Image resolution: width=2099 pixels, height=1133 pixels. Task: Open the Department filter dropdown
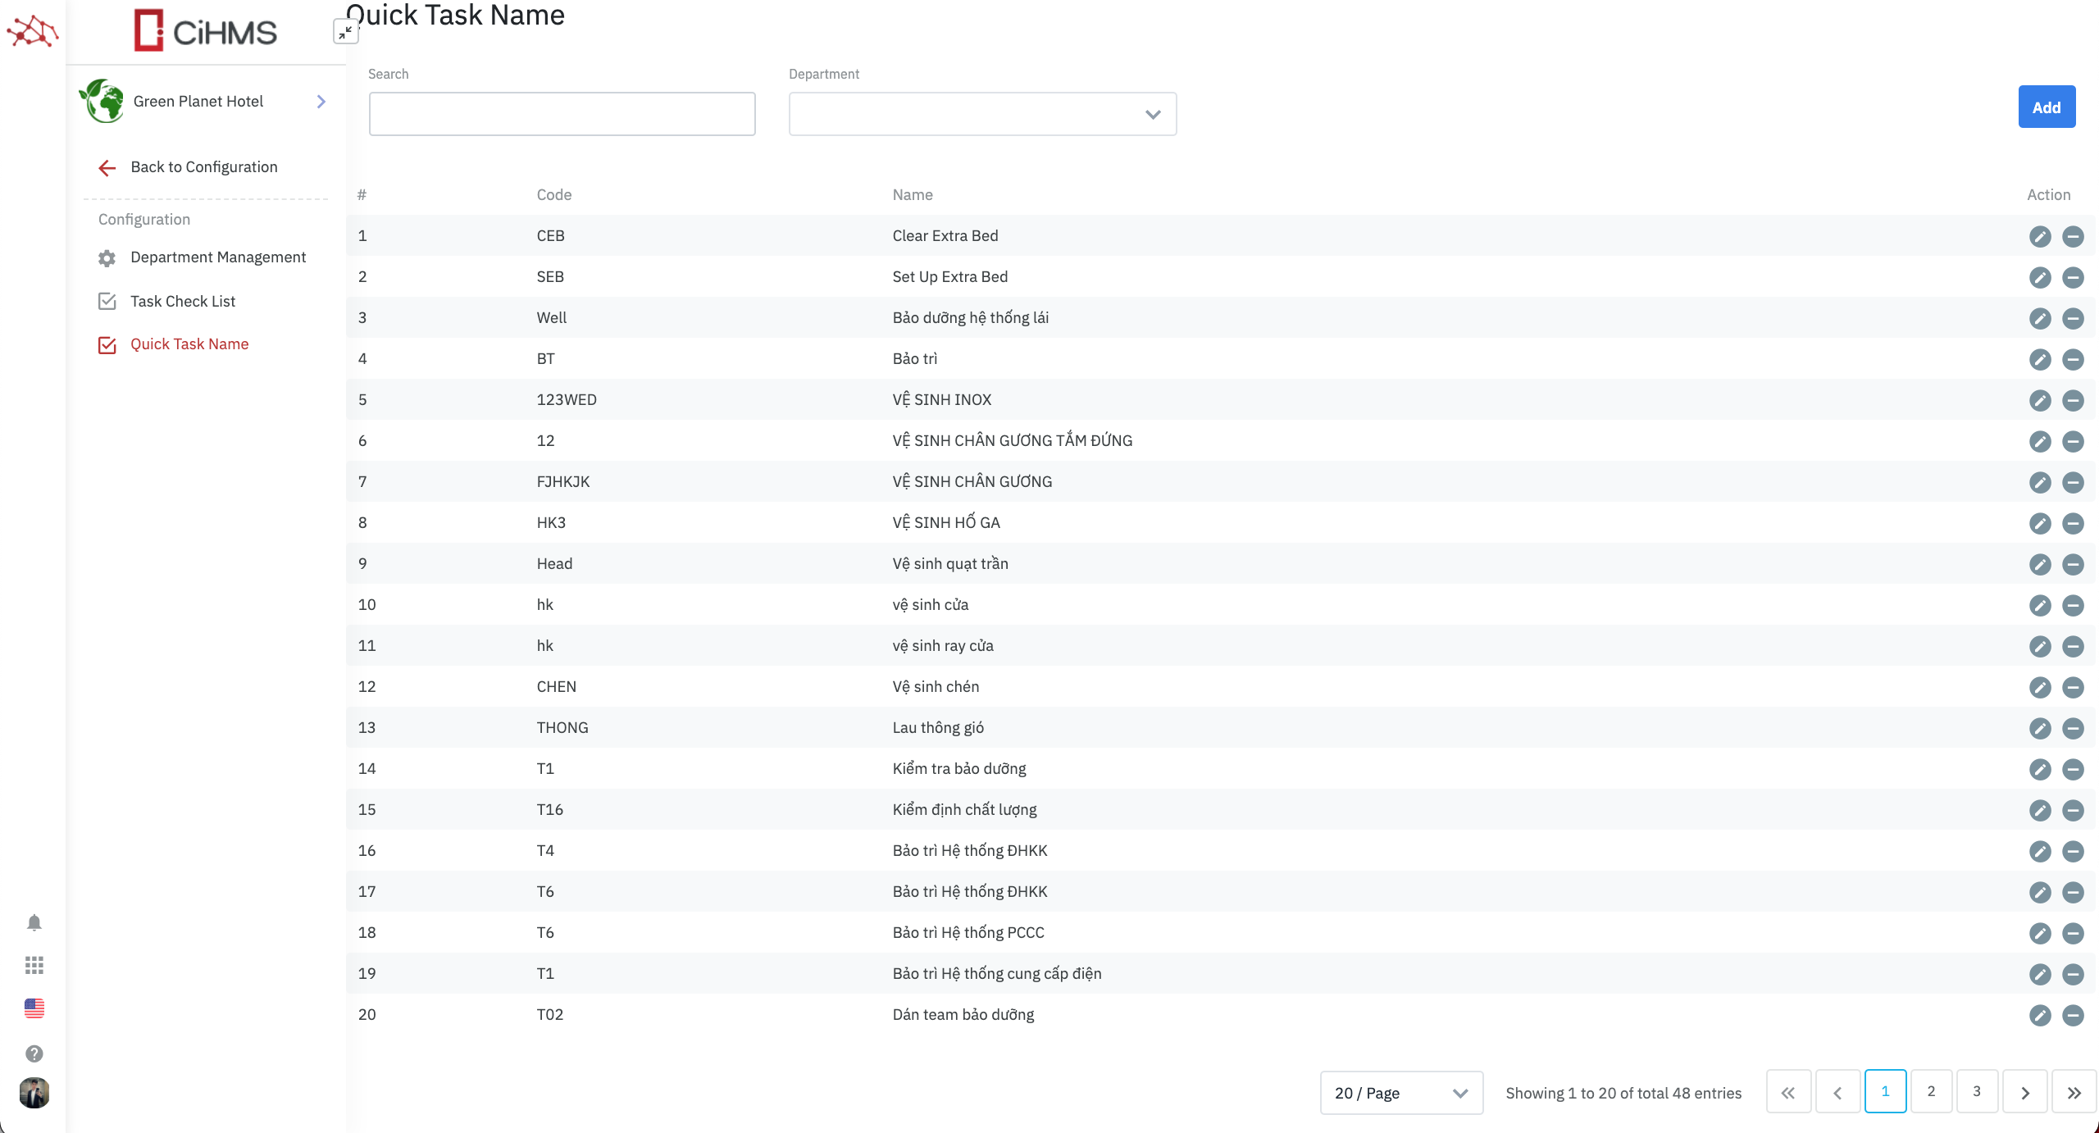[x=981, y=114]
